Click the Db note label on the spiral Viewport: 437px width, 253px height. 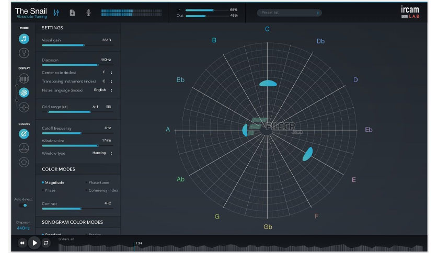click(x=320, y=41)
